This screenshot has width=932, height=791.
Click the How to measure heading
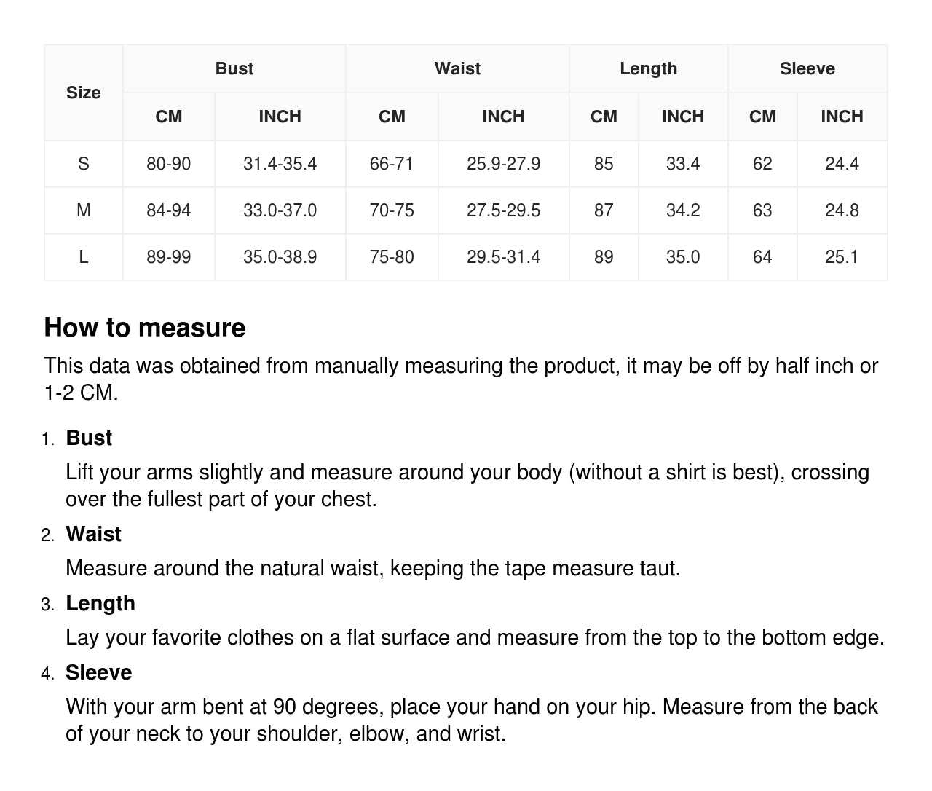[x=145, y=328]
